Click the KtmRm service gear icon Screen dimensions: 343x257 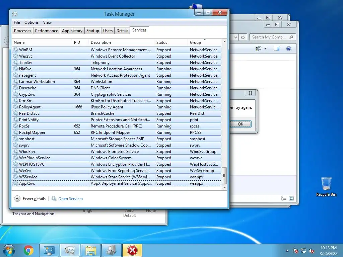pos(16,100)
